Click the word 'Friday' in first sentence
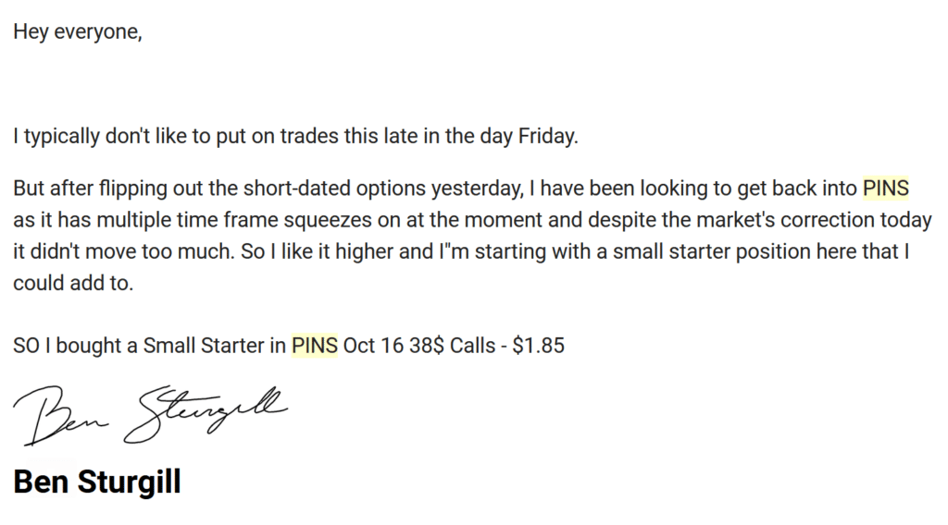This screenshot has width=948, height=525. (x=546, y=136)
